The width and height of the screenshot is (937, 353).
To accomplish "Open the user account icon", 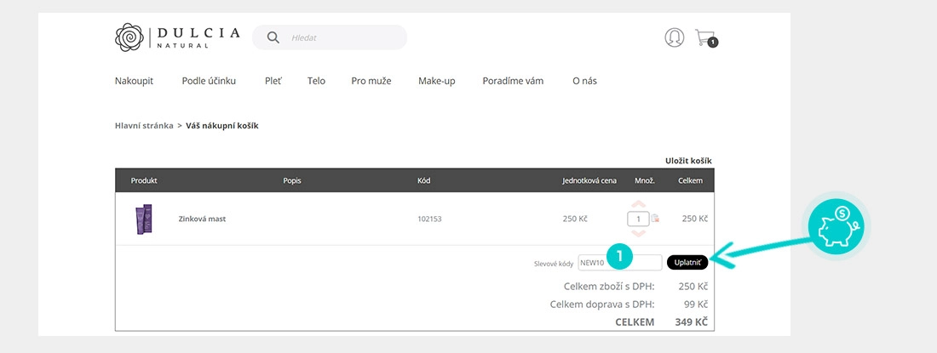I will [x=674, y=37].
